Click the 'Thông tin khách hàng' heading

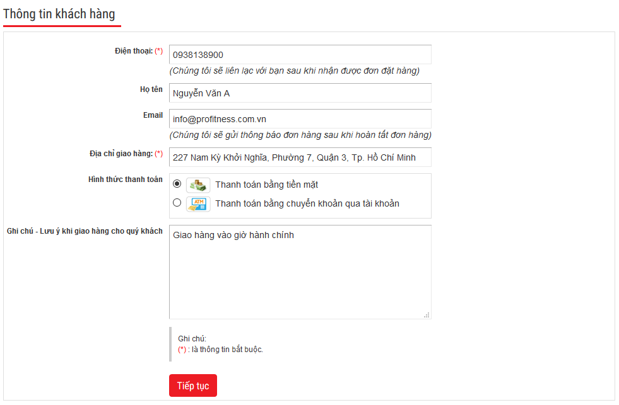click(x=59, y=14)
